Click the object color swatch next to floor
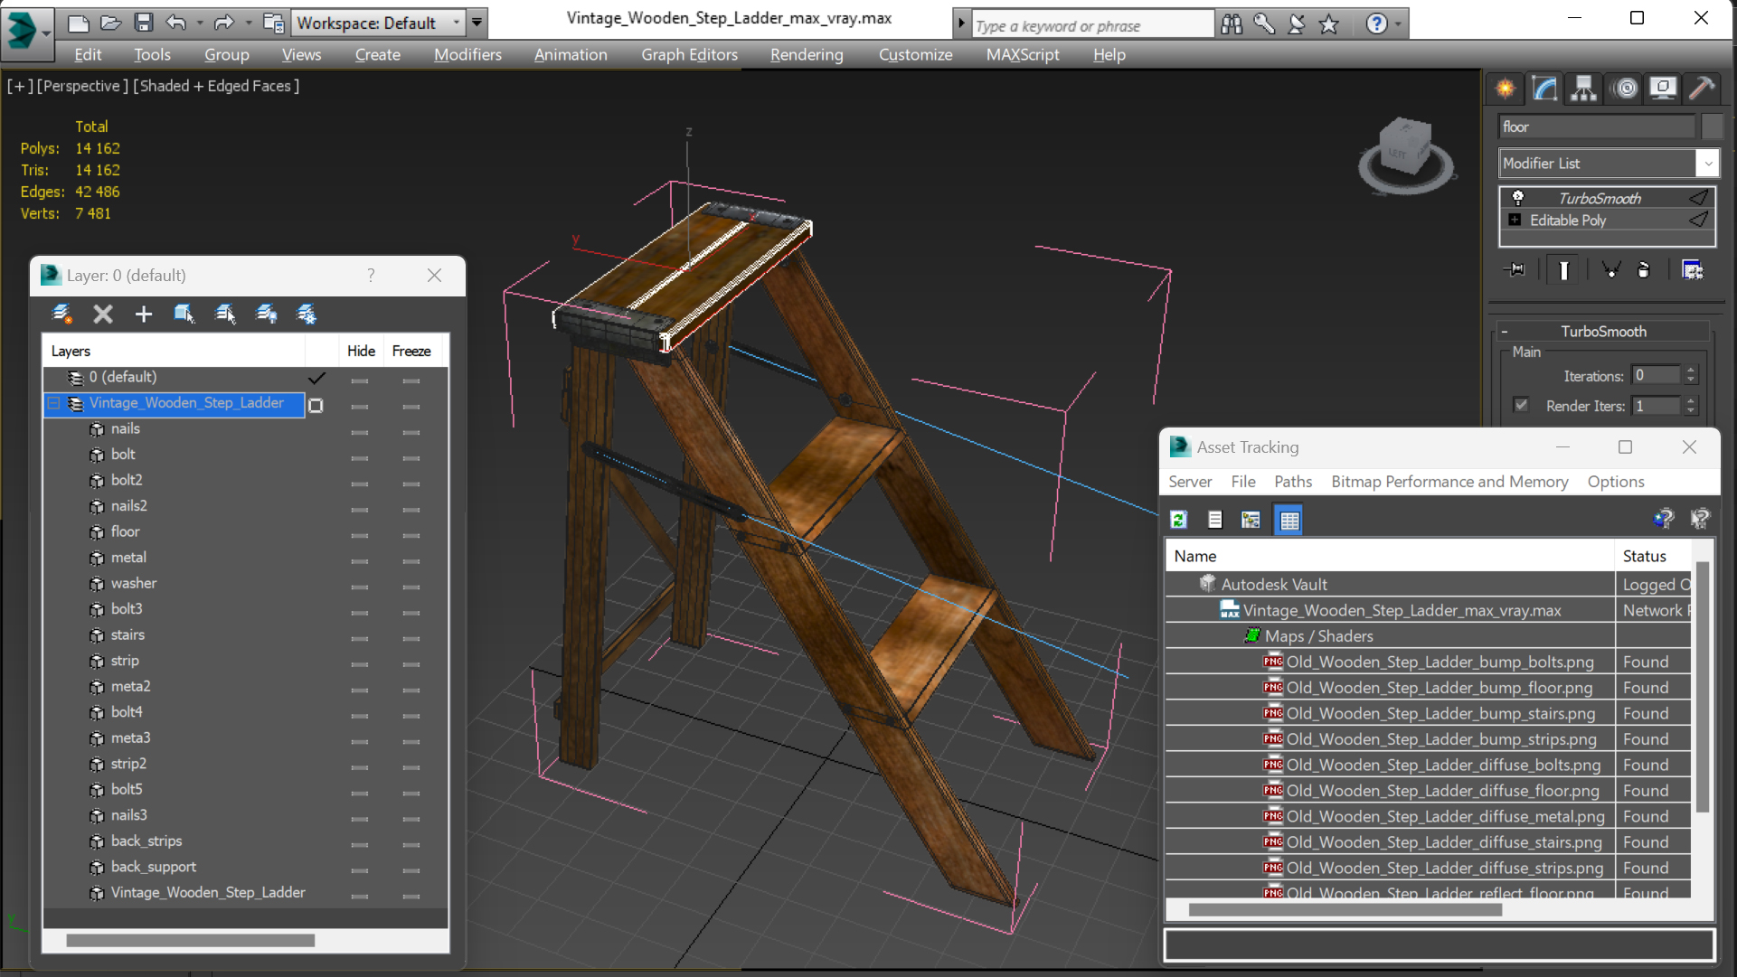The height and width of the screenshot is (977, 1737). click(1712, 127)
